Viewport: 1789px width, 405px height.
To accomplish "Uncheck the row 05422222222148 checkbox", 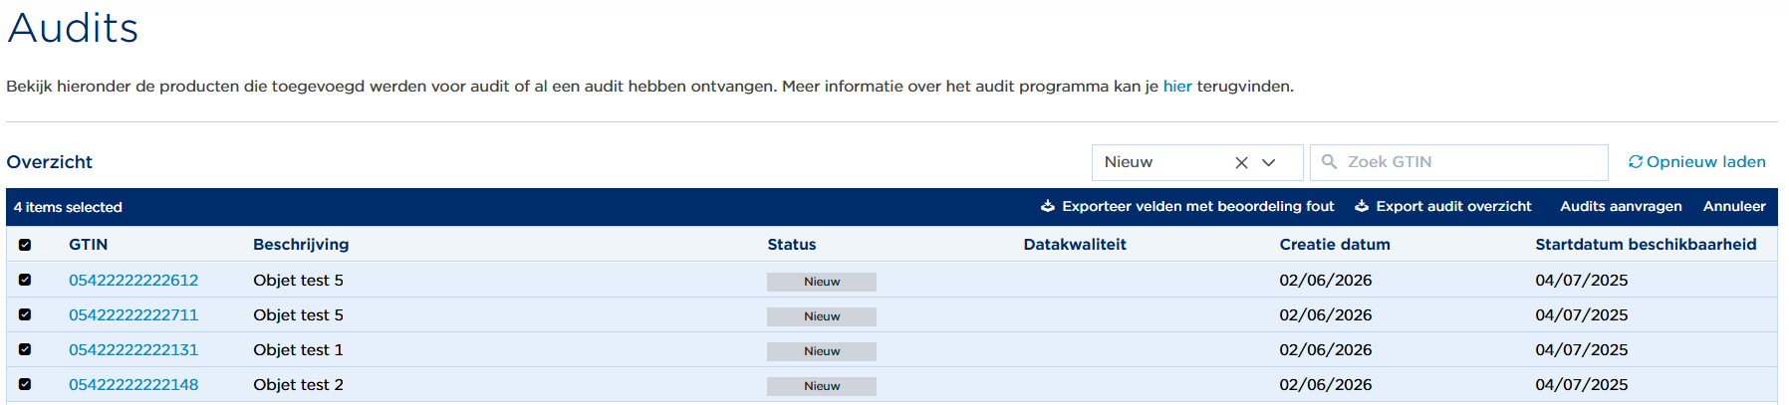I will tap(25, 384).
